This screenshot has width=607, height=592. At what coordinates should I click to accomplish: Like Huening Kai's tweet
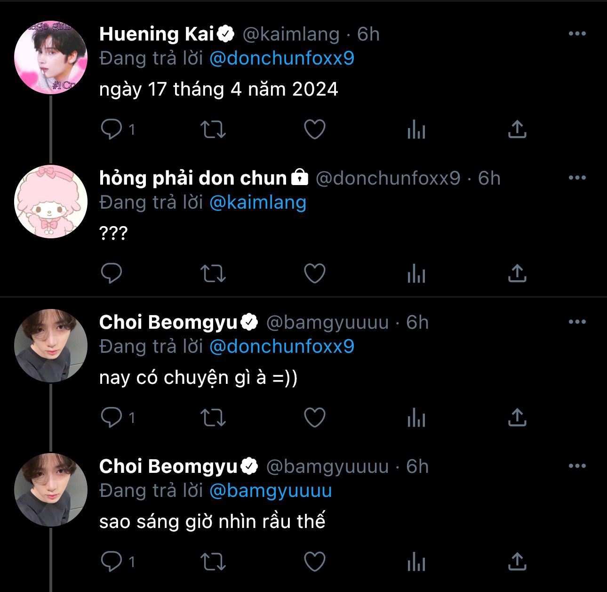314,129
